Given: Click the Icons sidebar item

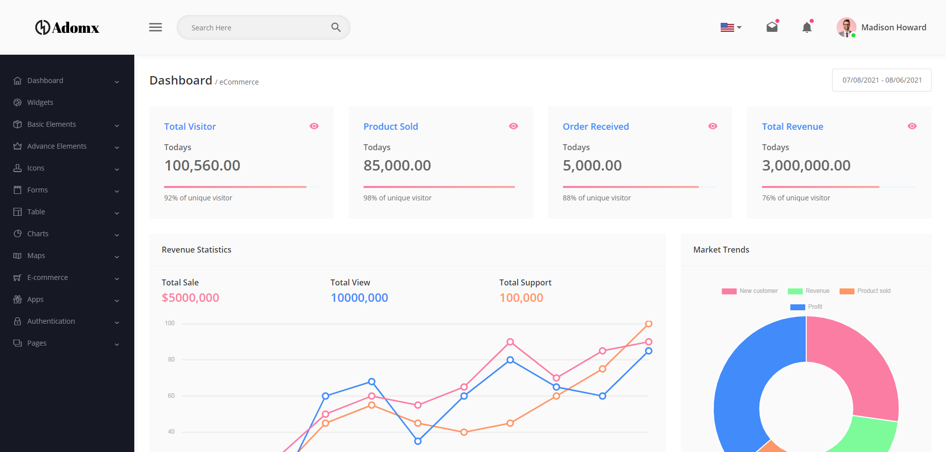Looking at the screenshot, I should 35,168.
